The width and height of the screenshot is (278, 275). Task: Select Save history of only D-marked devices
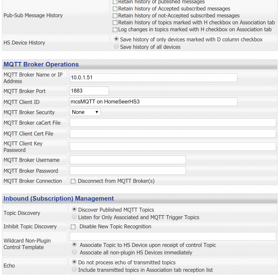(116, 39)
